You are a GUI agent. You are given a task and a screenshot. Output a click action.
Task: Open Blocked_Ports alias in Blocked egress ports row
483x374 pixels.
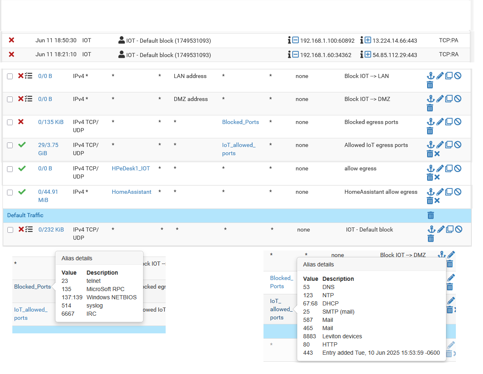tap(240, 122)
